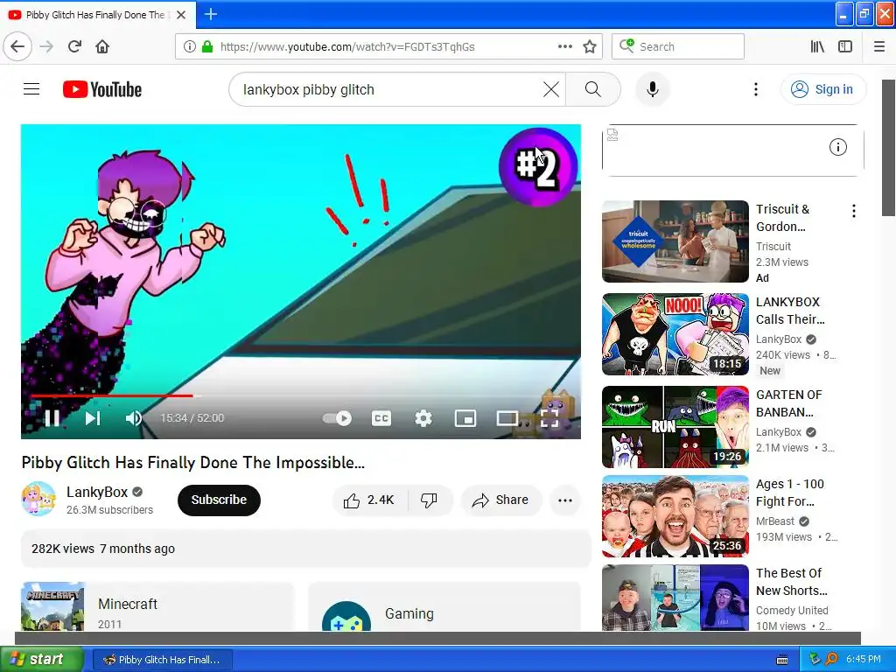This screenshot has height=672, width=896.
Task: Focus the YouTube search box
Action: coord(388,89)
